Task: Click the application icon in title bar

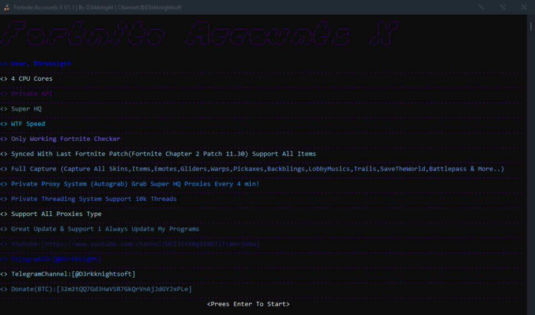Action: point(6,7)
